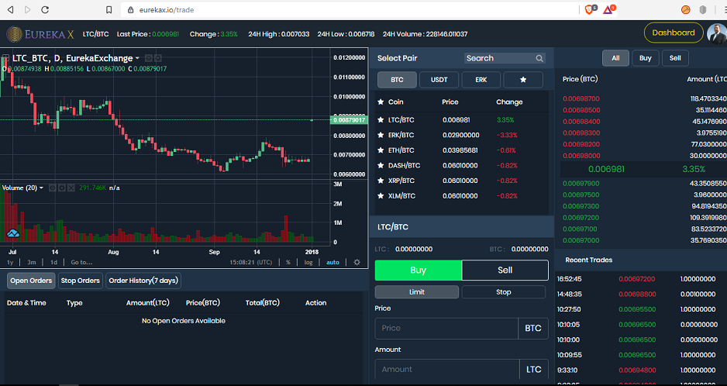The width and height of the screenshot is (727, 386).
Task: Filter order book to Sell orders
Action: click(x=675, y=58)
